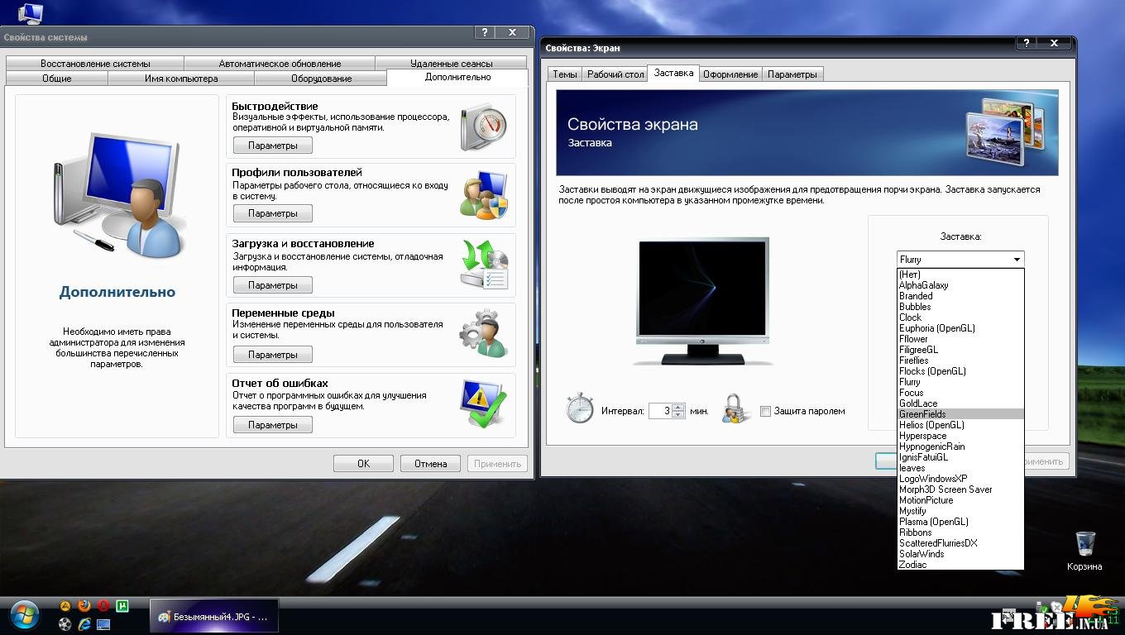The height and width of the screenshot is (635, 1125).
Task: Open the Автоматическое обновление tab
Action: [x=280, y=64]
